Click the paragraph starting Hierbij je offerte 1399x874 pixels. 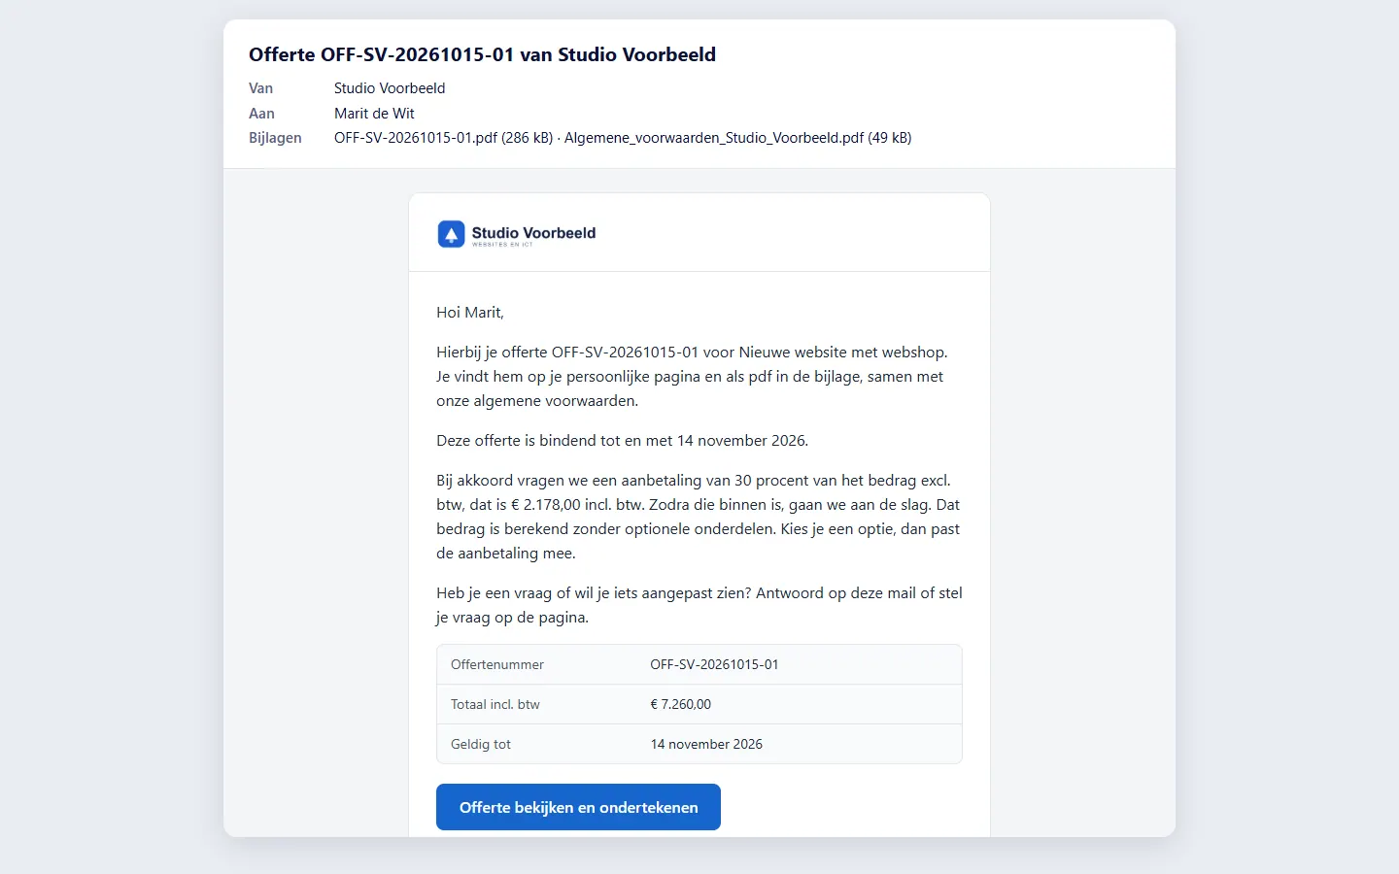692,377
